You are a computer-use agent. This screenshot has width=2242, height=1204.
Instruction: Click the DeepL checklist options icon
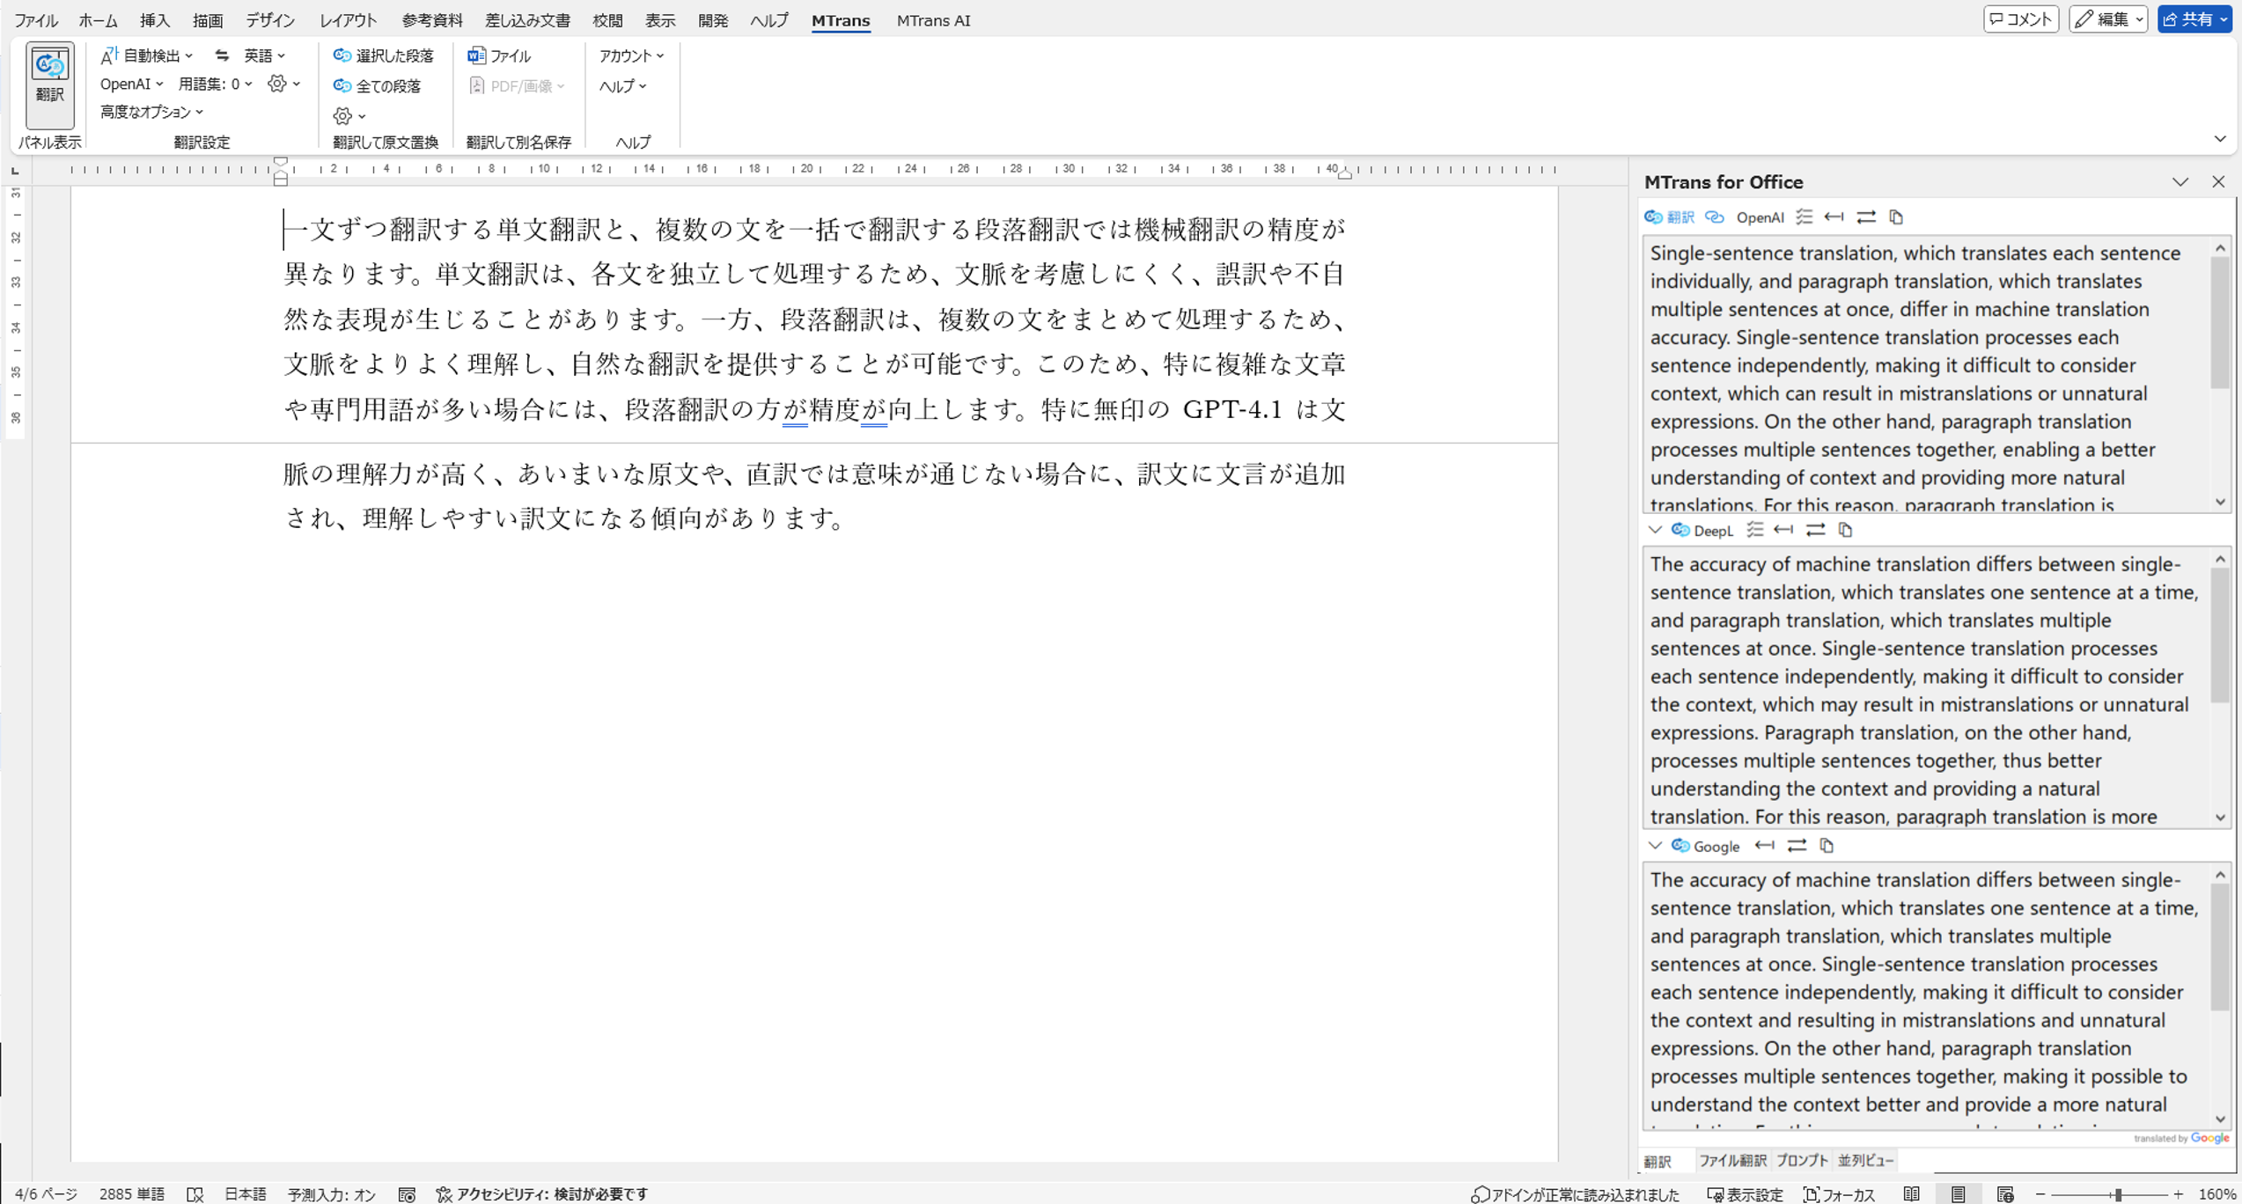tap(1755, 529)
